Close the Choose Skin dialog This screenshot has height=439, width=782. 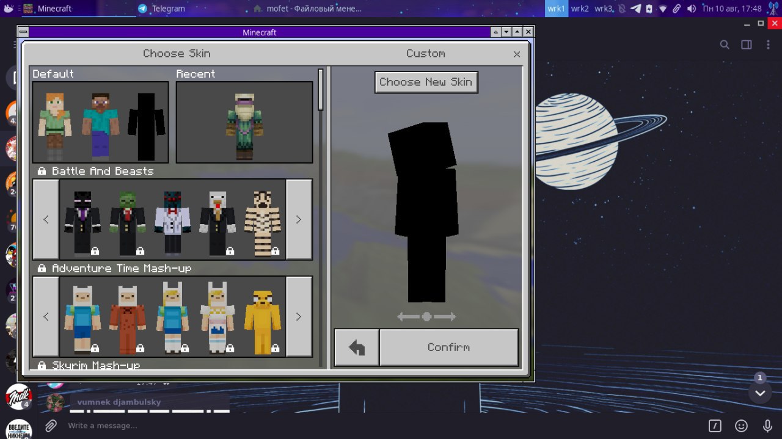tap(517, 54)
